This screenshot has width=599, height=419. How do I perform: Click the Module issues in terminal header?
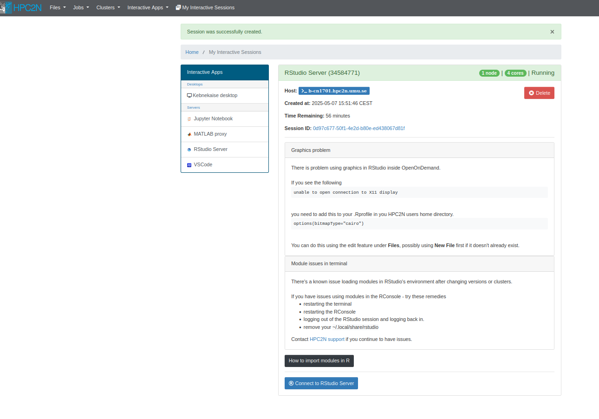point(419,264)
